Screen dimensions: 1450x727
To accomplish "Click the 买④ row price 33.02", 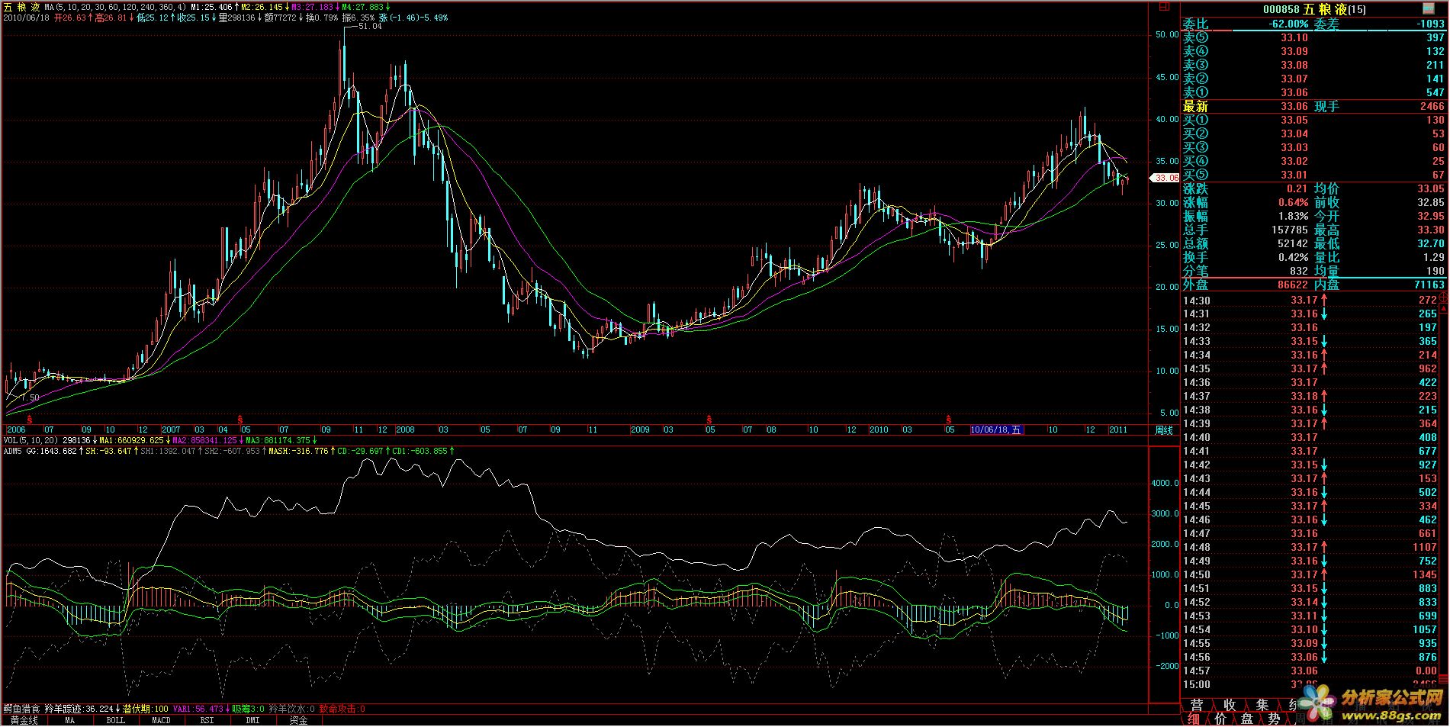I will coord(1294,161).
